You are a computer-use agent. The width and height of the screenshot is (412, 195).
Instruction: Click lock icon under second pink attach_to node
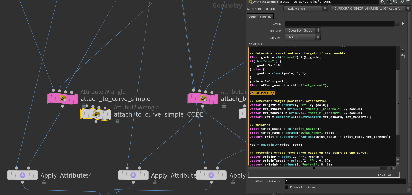pyautogui.click(x=224, y=106)
